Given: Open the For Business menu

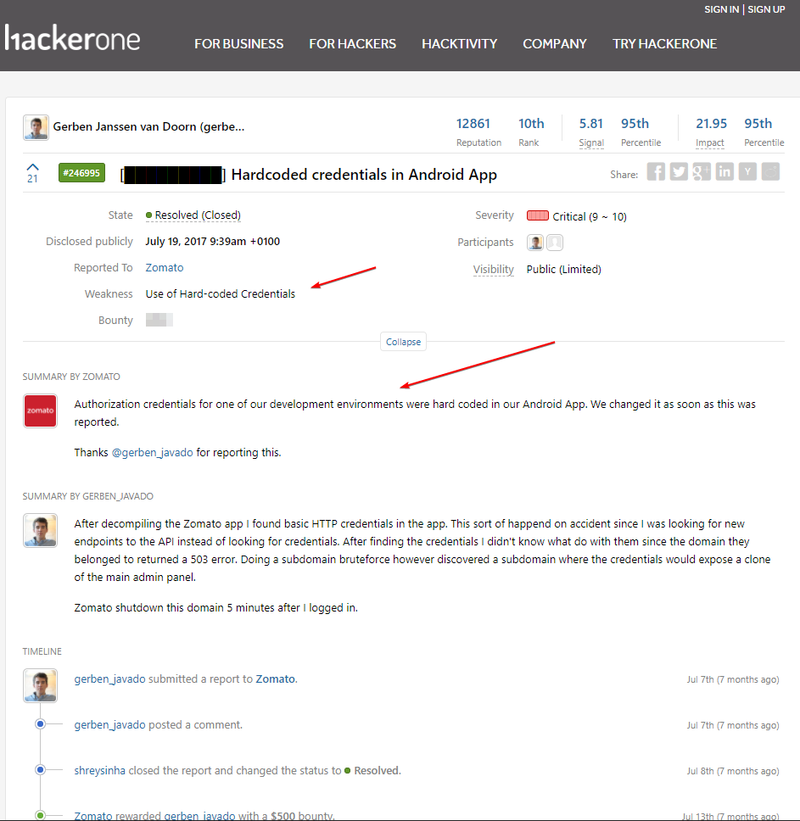Looking at the screenshot, I should (x=238, y=44).
